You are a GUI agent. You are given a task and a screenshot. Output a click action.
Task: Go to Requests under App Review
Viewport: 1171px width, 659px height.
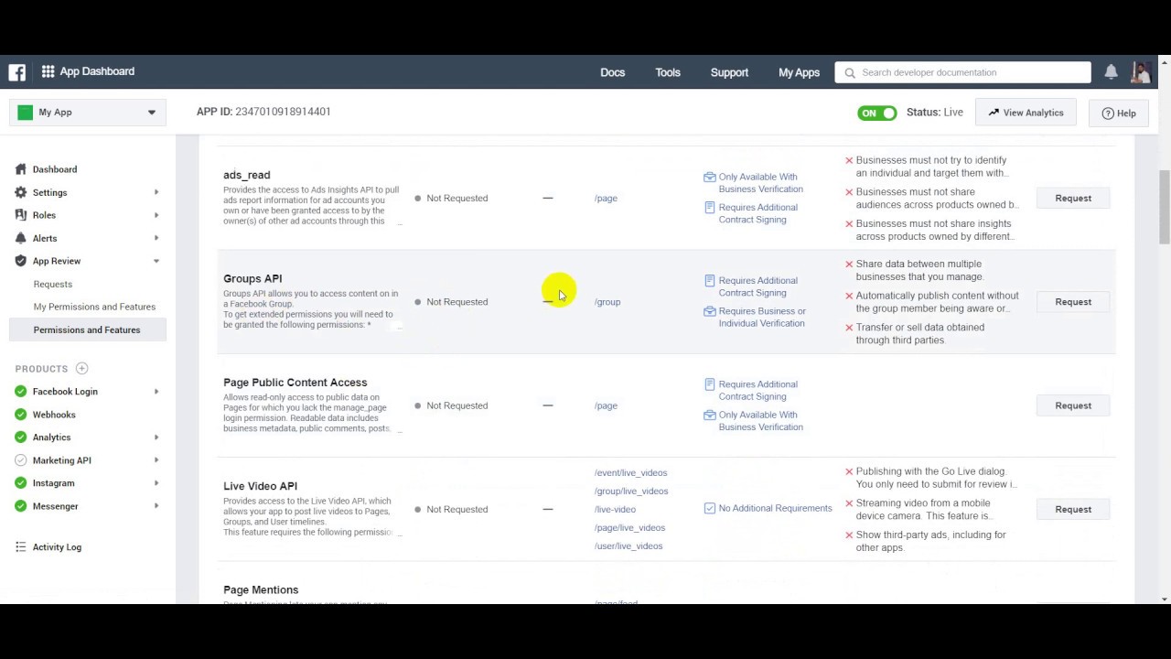53,284
